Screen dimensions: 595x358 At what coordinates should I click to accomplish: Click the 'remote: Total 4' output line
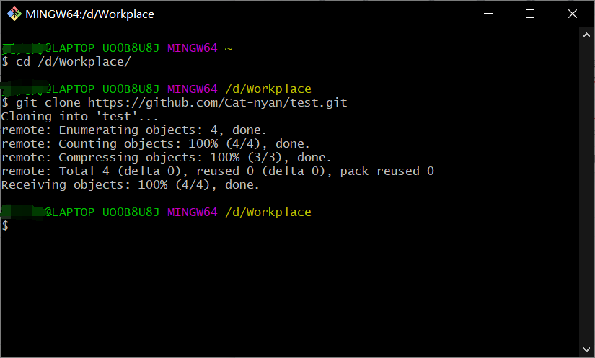click(x=217, y=171)
